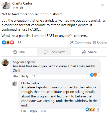The height and width of the screenshot is (114, 108).
Task: Click the haha reaction emoji on post
Action: [8, 42]
